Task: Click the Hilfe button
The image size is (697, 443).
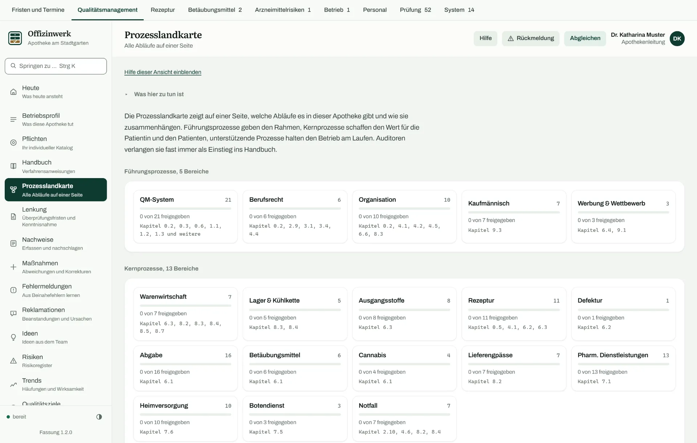Action: pos(485,39)
